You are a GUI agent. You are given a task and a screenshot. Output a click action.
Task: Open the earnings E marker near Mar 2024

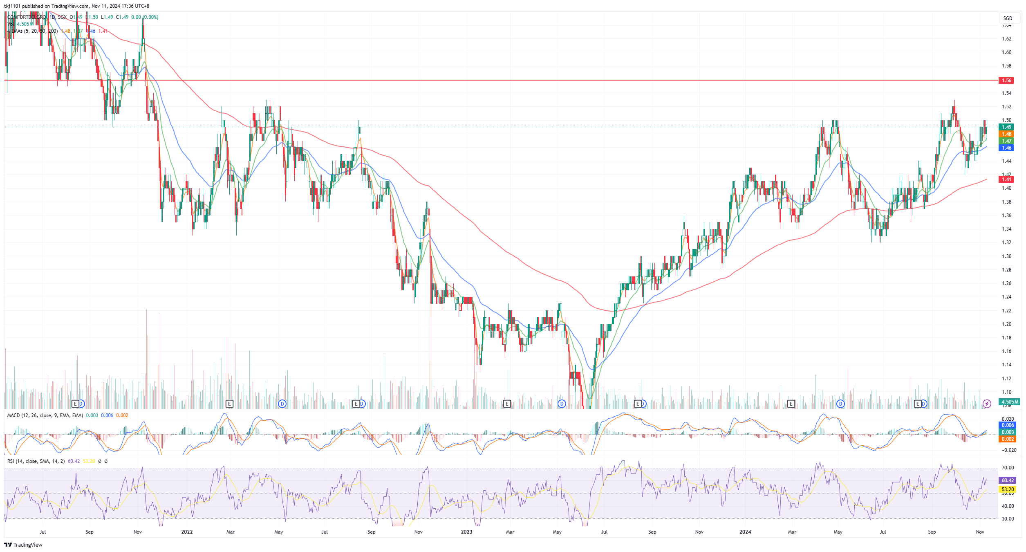[791, 404]
